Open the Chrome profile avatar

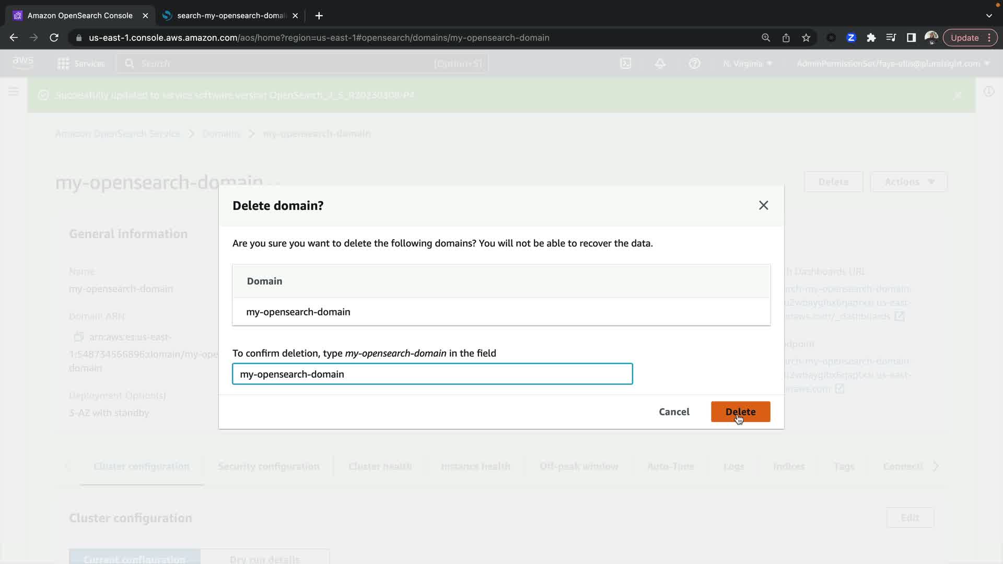(x=931, y=38)
